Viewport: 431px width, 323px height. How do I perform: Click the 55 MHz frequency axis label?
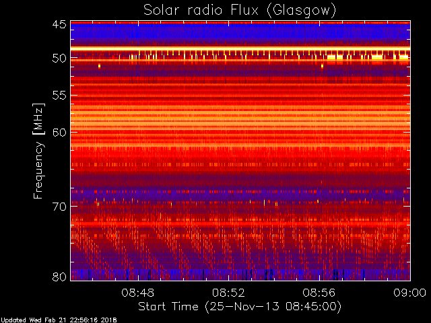coord(59,96)
